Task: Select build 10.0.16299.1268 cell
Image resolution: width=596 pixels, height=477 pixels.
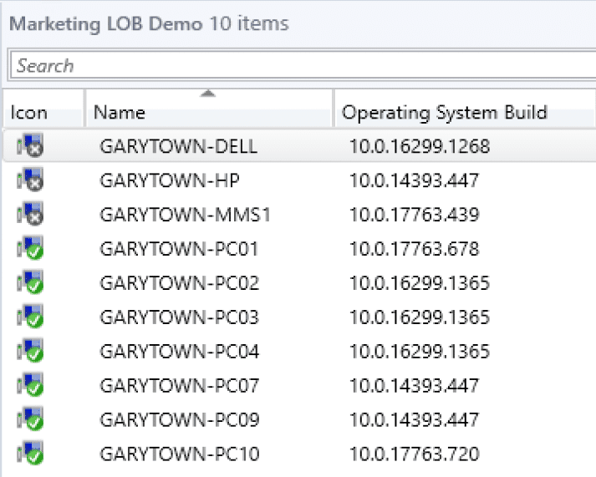Action: 419,147
